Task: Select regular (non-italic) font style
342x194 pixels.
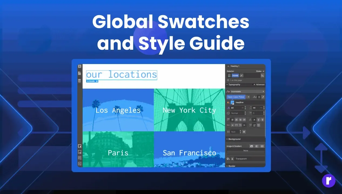Action: 259,97
